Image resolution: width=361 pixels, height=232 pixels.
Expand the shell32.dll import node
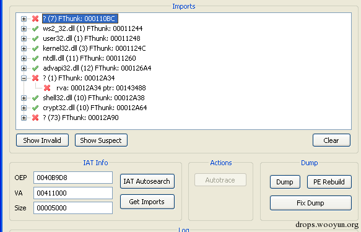24,98
